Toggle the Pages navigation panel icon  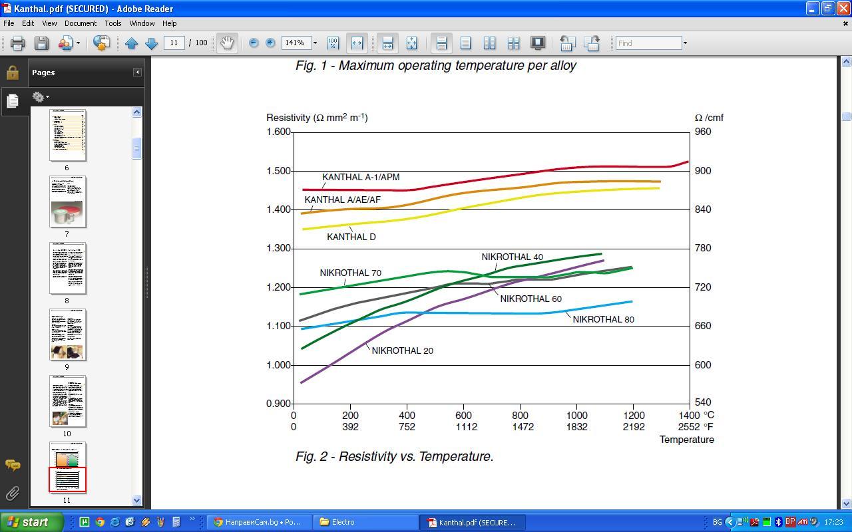pos(13,101)
